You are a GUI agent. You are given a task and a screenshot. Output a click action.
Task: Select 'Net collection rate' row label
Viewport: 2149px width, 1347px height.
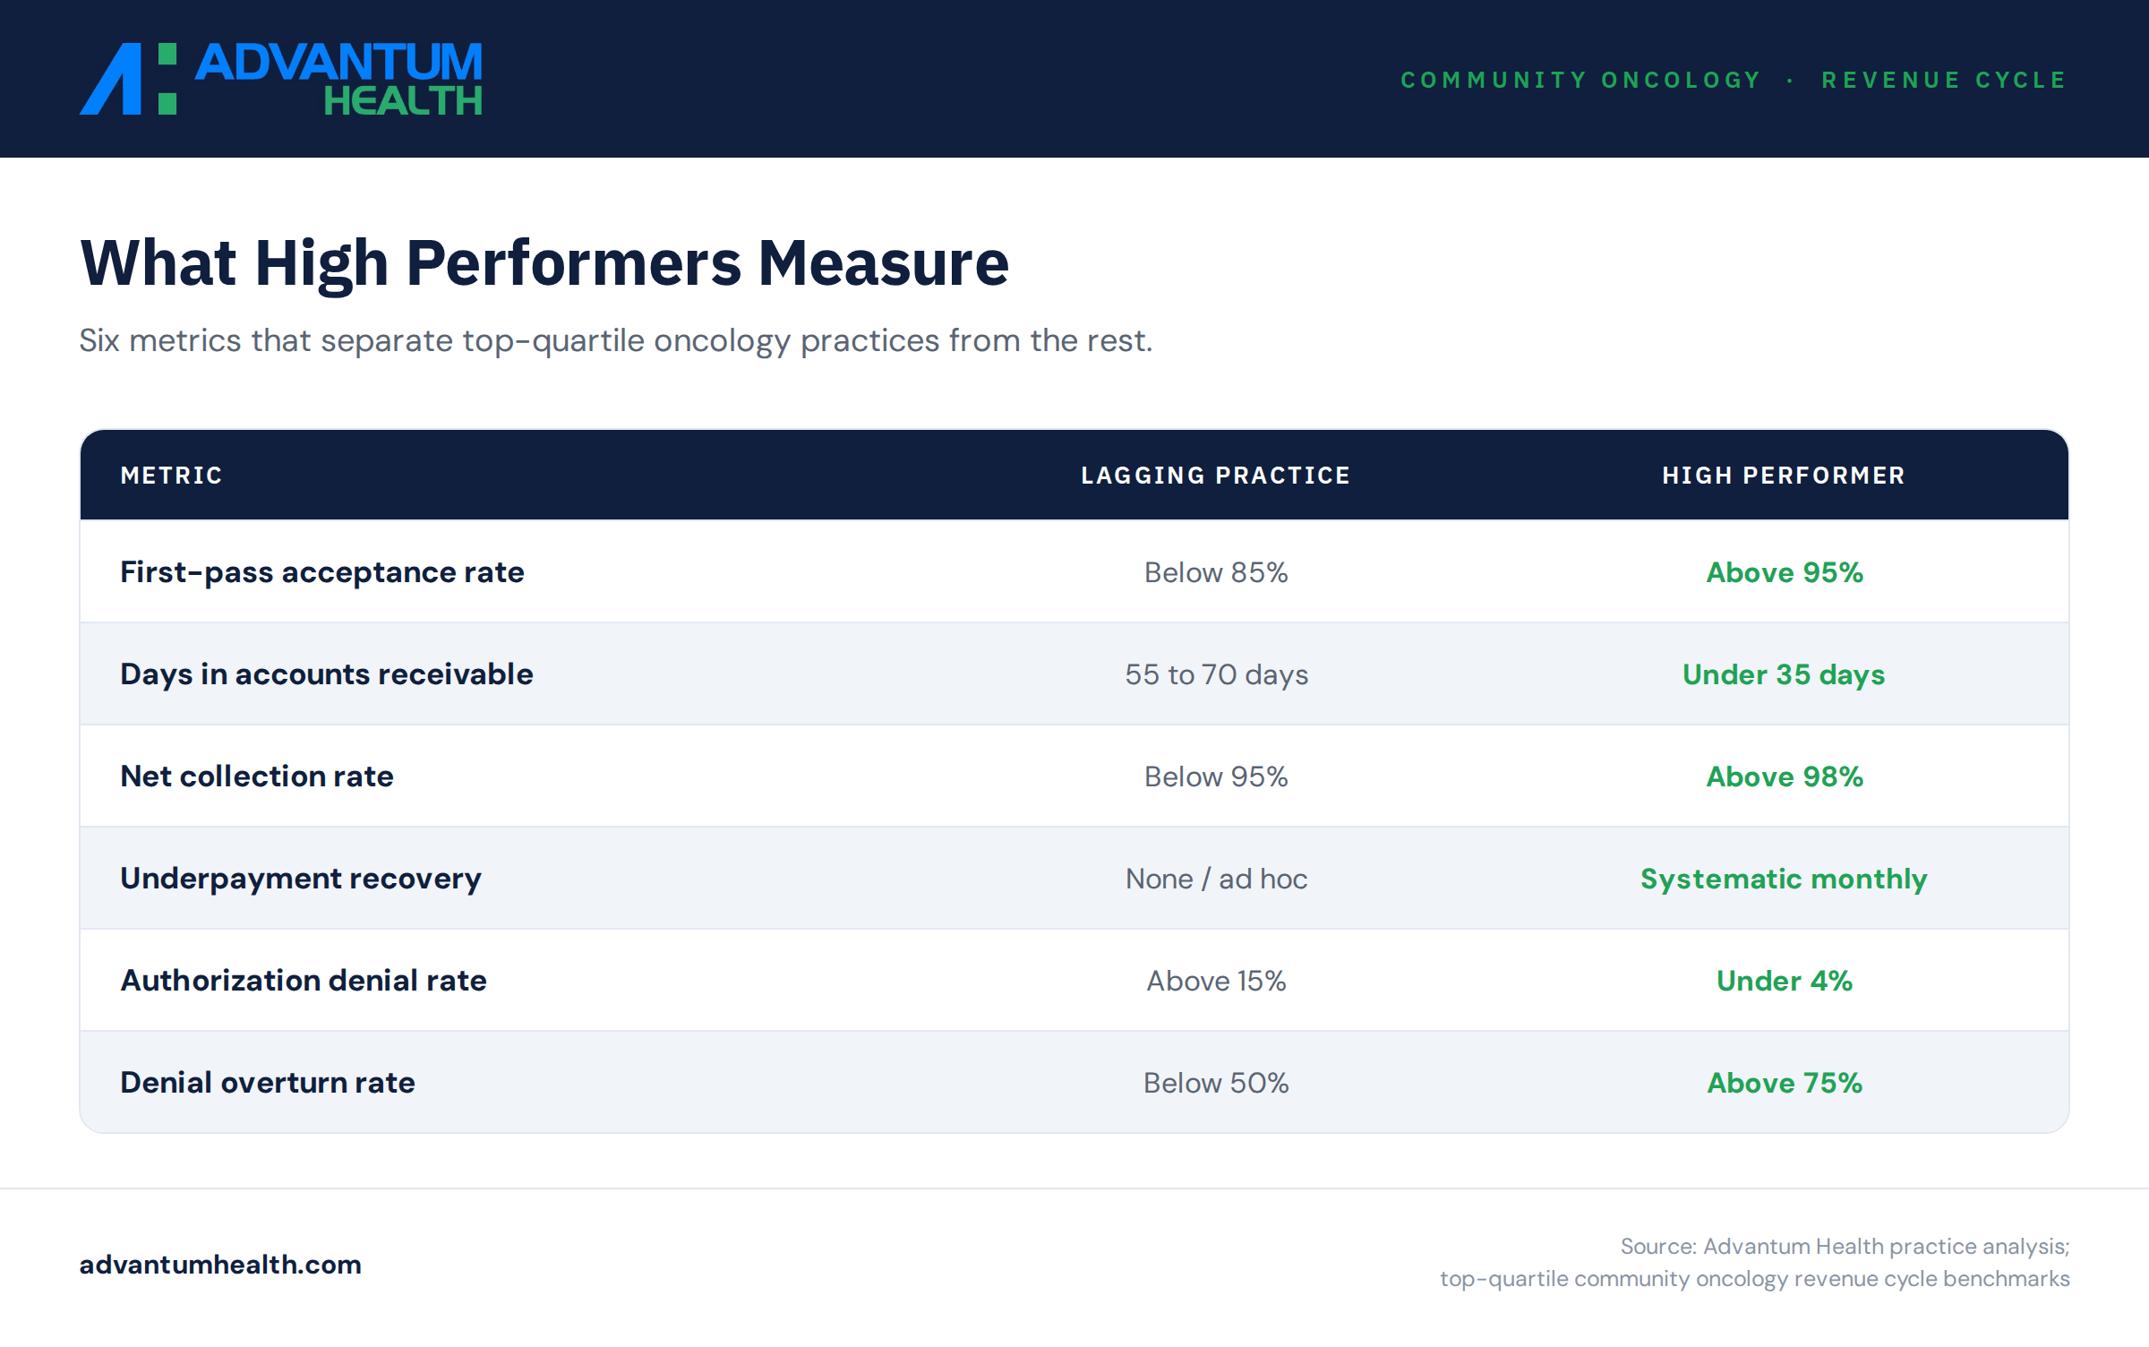click(x=257, y=776)
